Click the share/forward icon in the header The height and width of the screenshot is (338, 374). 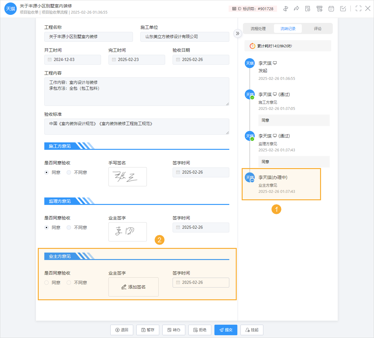pos(297,9)
